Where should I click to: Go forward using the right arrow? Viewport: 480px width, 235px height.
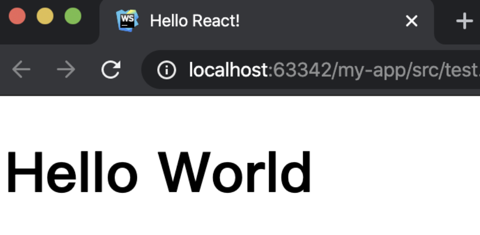66,70
